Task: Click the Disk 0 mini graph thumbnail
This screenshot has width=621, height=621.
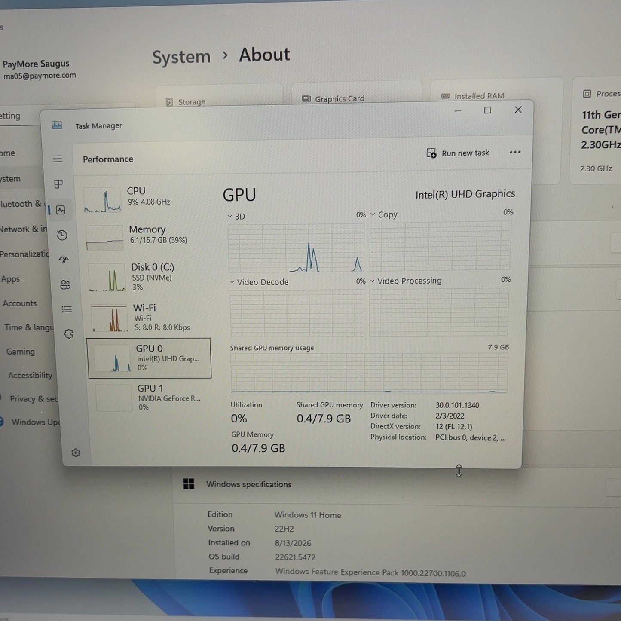Action: pos(107,277)
